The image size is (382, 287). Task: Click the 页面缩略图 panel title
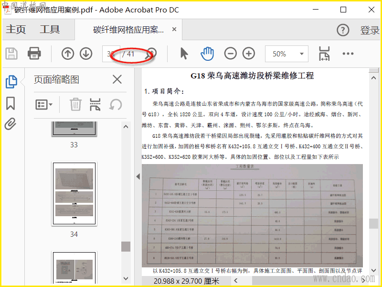(x=56, y=79)
